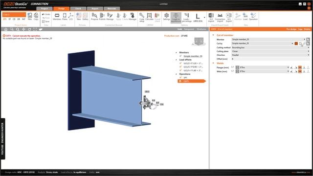This screenshot has height=176, width=313.
Task: Click Publish in Connection Browser
Action: (102, 17)
